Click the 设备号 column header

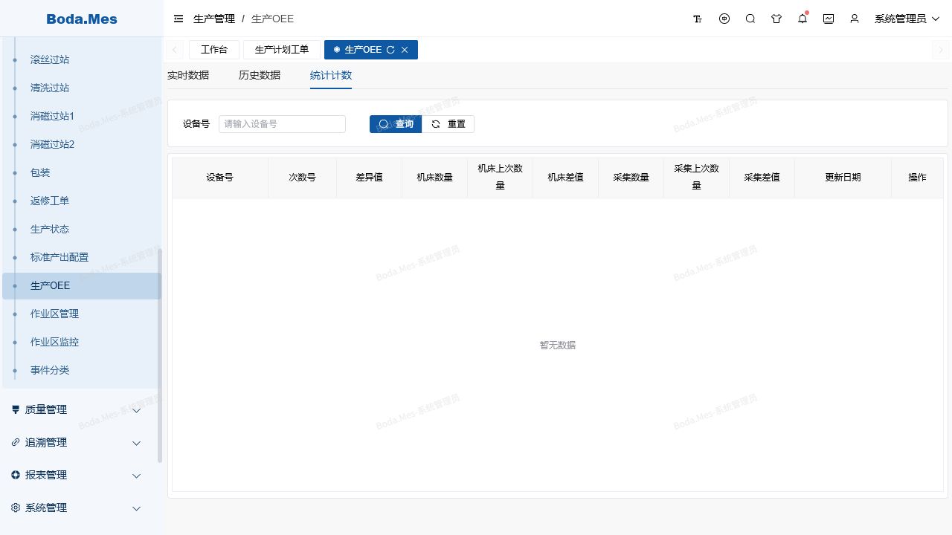point(220,178)
